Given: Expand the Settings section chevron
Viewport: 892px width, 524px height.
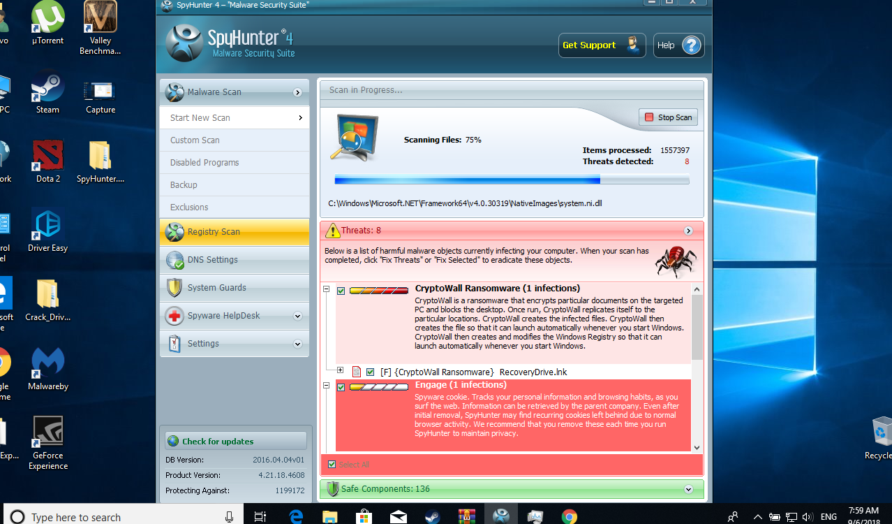Looking at the screenshot, I should point(298,344).
